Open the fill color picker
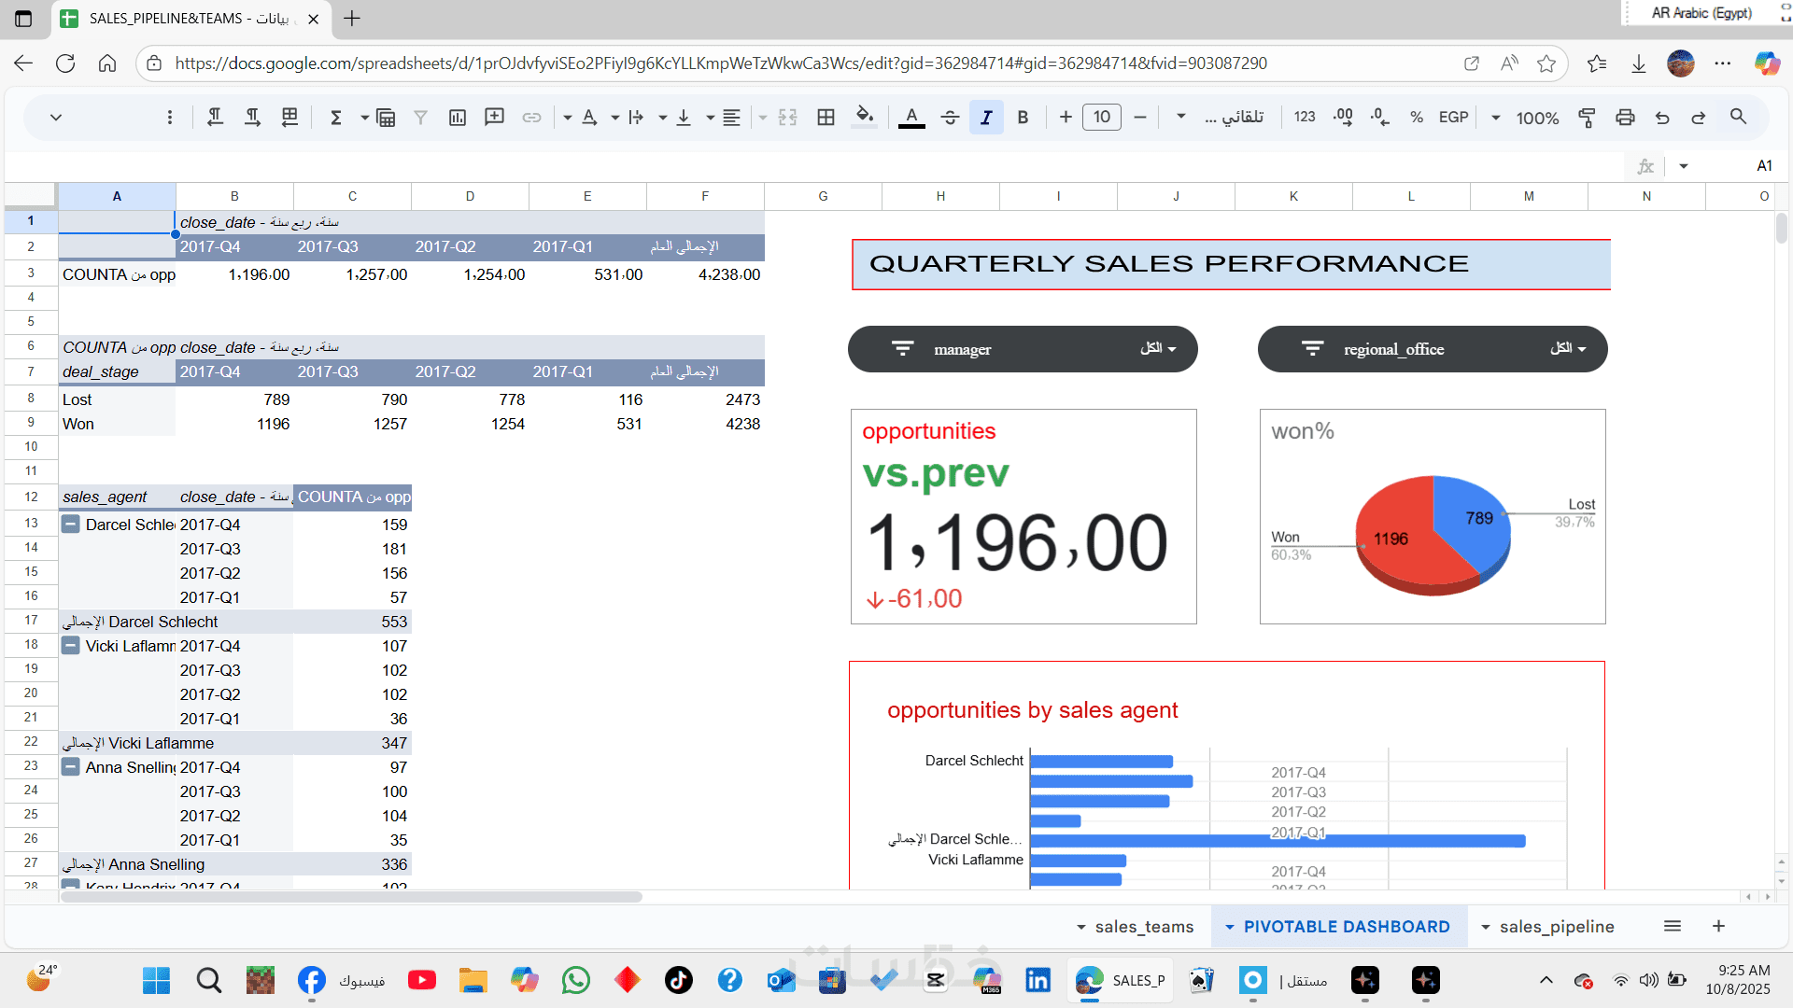Viewport: 1793px width, 1008px height. click(x=865, y=118)
